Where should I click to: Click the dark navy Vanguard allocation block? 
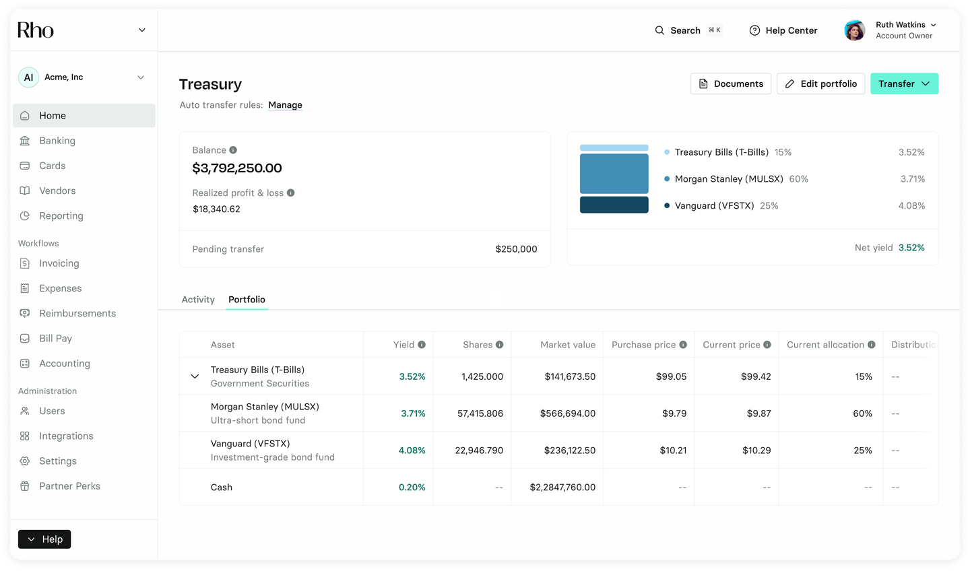[x=614, y=205]
